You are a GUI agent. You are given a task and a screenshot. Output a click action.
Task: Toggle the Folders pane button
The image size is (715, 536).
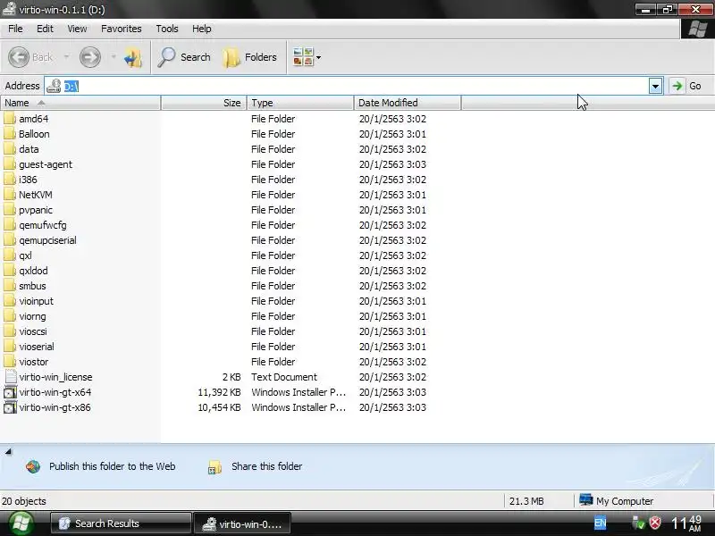(250, 57)
